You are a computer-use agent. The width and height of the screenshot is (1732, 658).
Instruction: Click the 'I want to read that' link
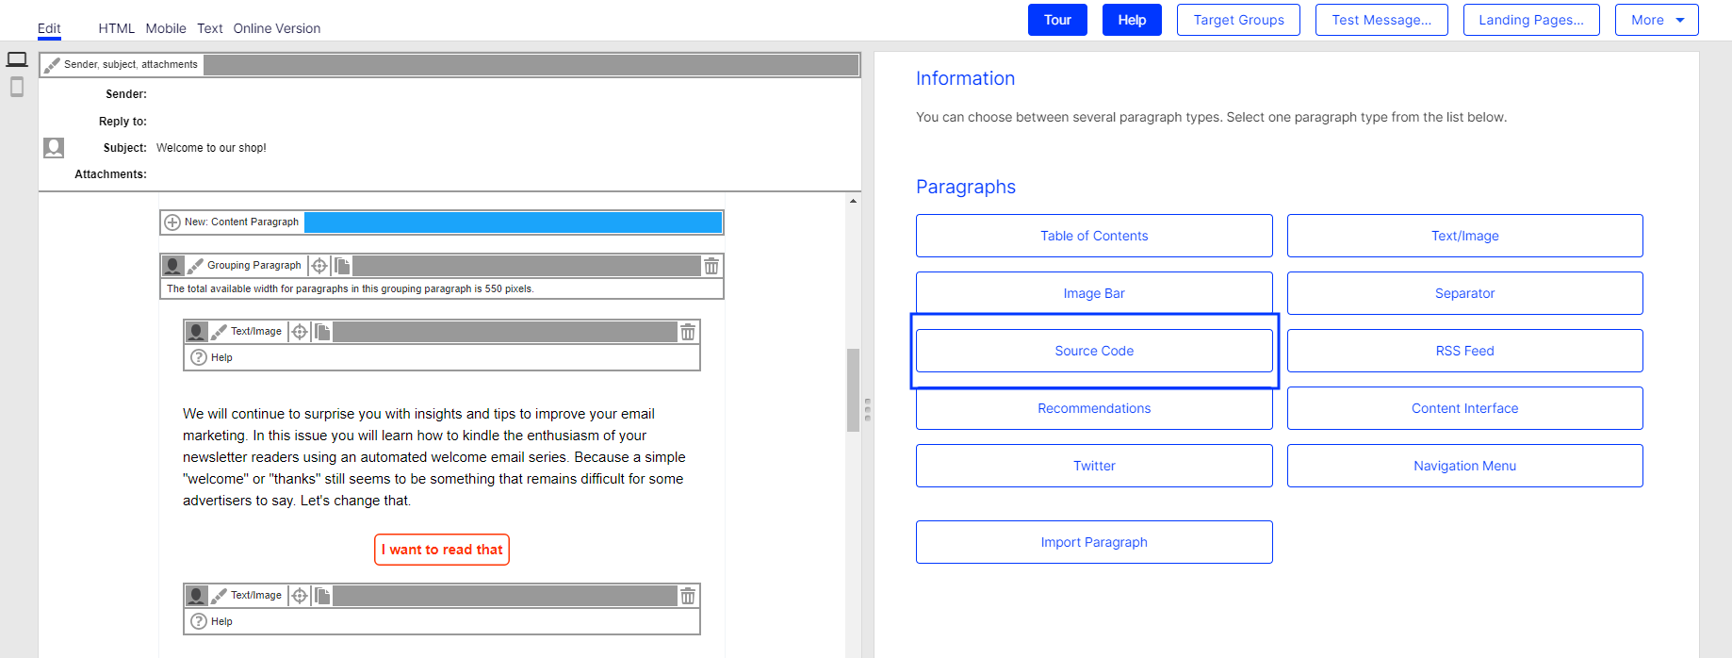(x=442, y=550)
